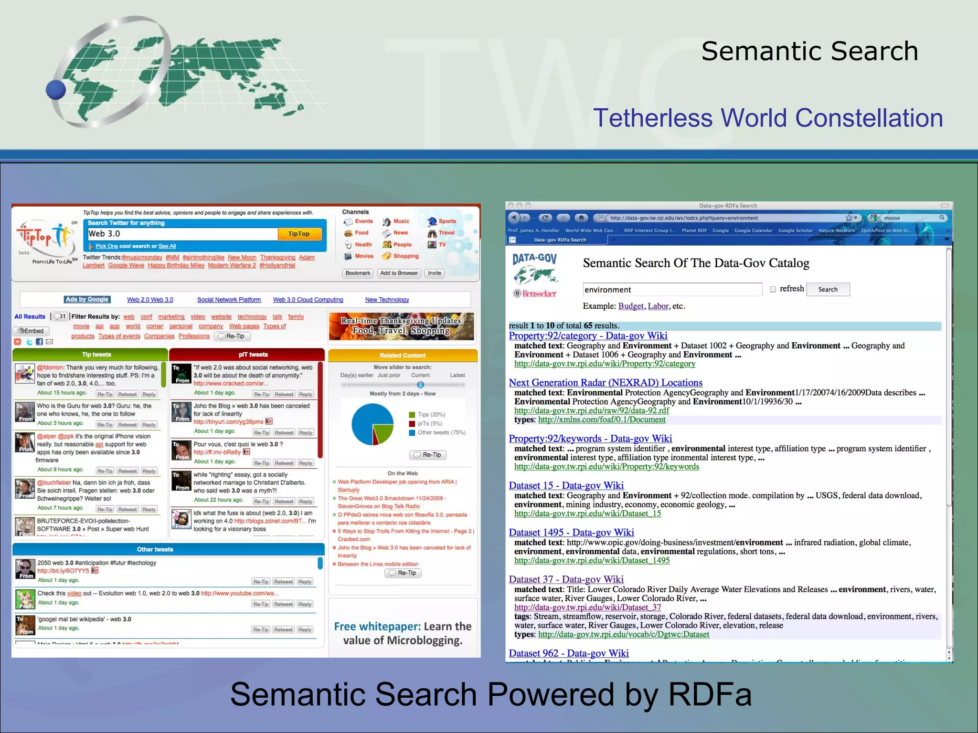Click the orange TipTop search button

pyautogui.click(x=299, y=234)
